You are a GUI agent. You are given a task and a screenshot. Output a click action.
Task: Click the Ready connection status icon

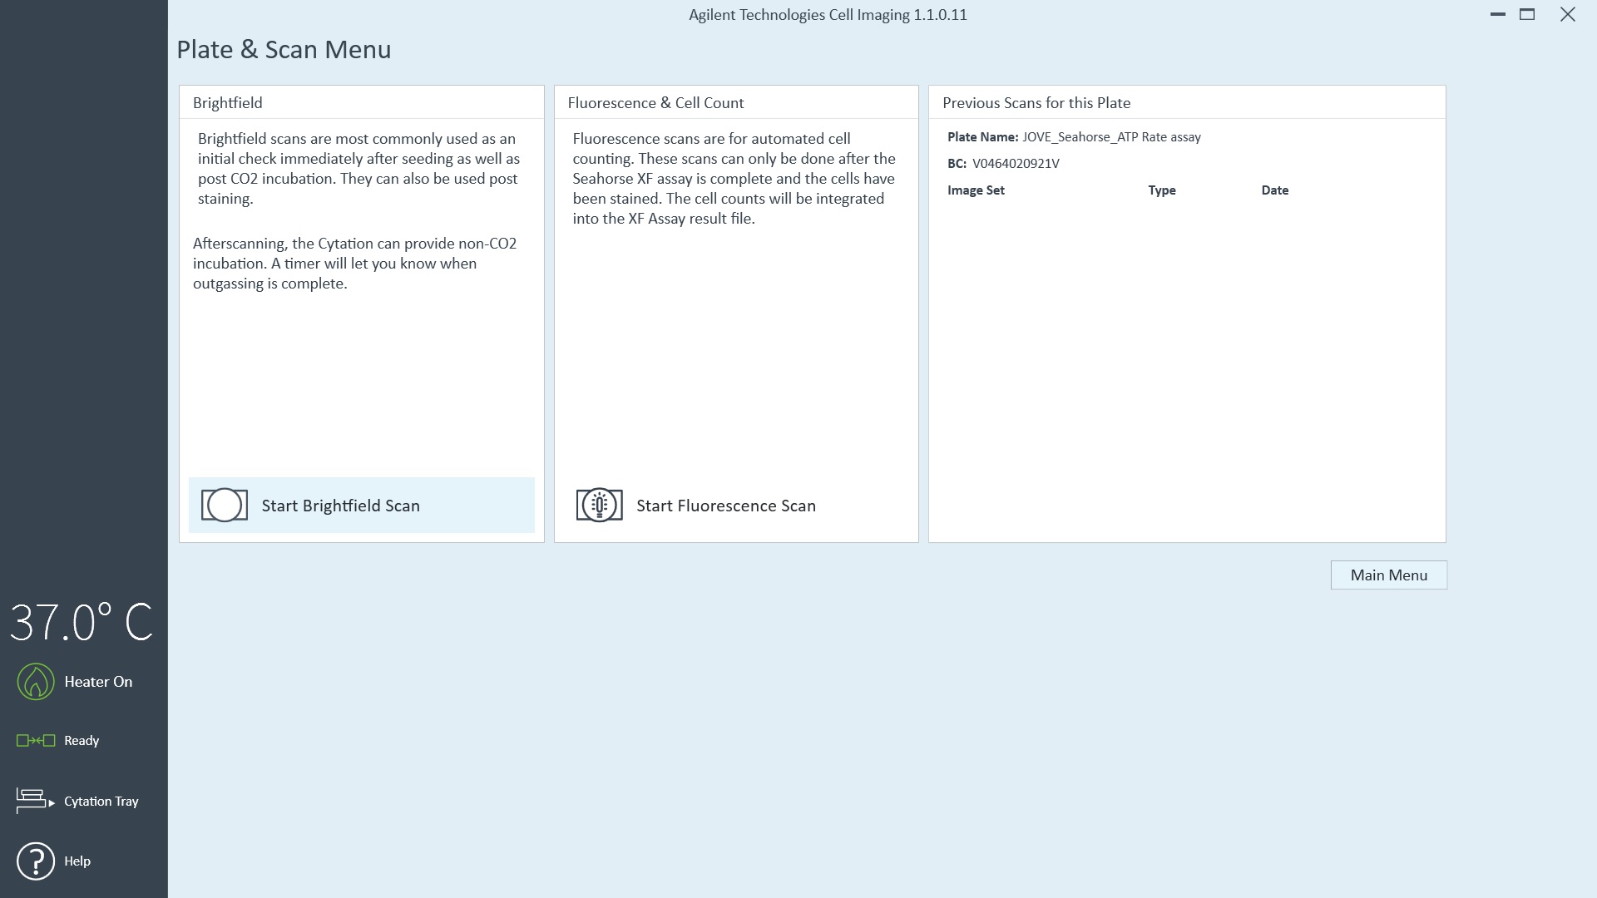pos(36,741)
